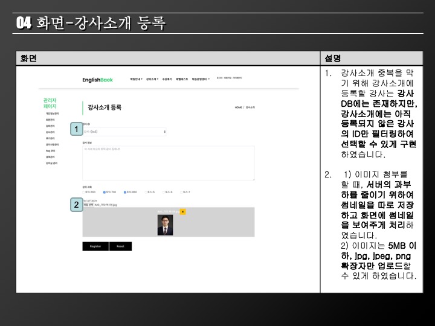This screenshot has width=435, height=326.
Task: Click the 관리자 페이지 sidebar heading
Action: point(50,103)
